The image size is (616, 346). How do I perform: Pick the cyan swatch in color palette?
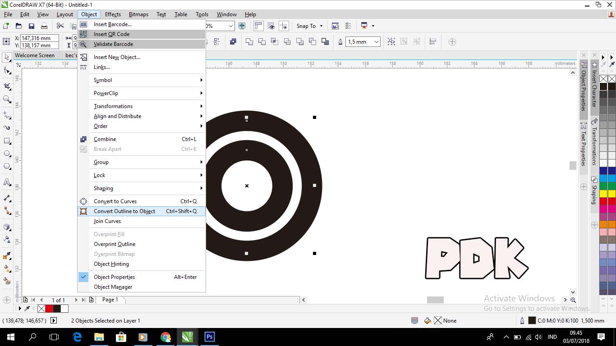(603, 178)
